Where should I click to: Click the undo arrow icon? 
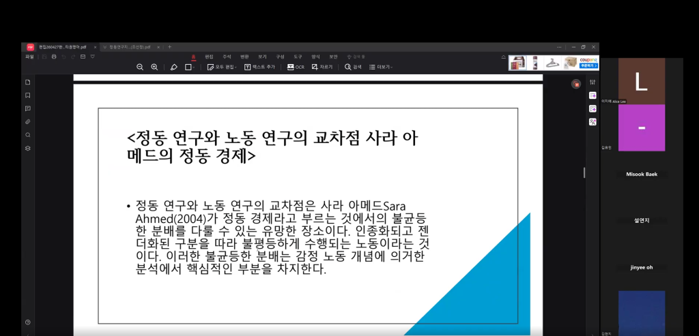click(63, 57)
